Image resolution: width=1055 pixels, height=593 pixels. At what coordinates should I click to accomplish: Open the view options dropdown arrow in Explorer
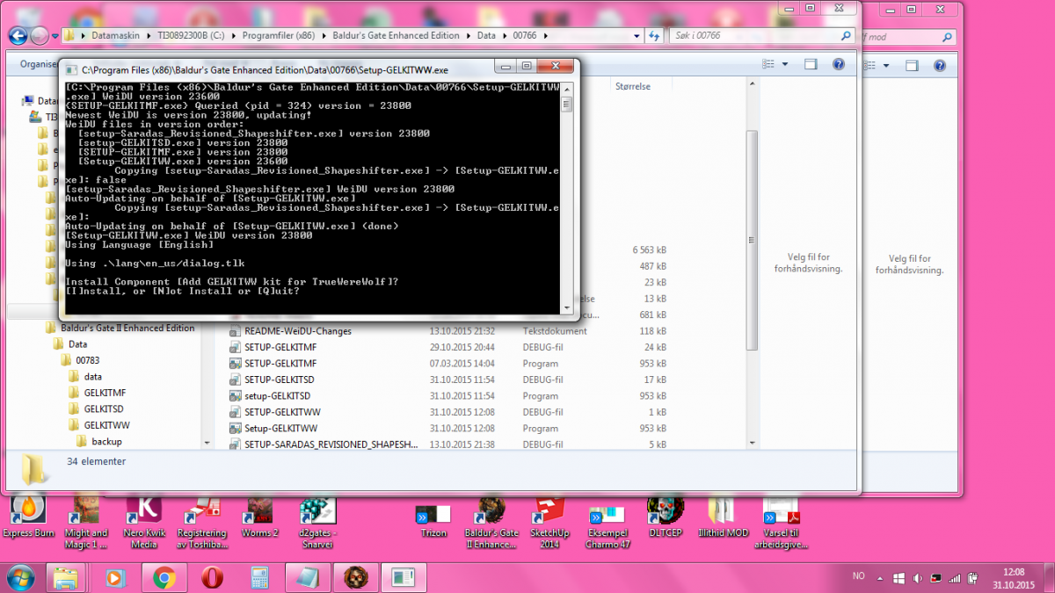[x=785, y=65]
